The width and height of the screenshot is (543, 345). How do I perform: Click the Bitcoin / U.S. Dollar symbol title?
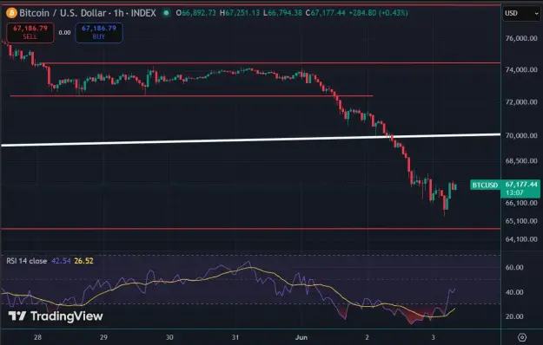(x=63, y=13)
